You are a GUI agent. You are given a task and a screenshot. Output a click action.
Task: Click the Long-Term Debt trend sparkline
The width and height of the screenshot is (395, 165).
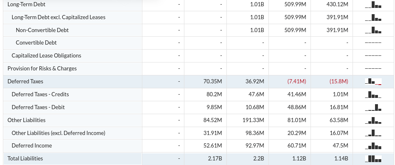pyautogui.click(x=373, y=5)
